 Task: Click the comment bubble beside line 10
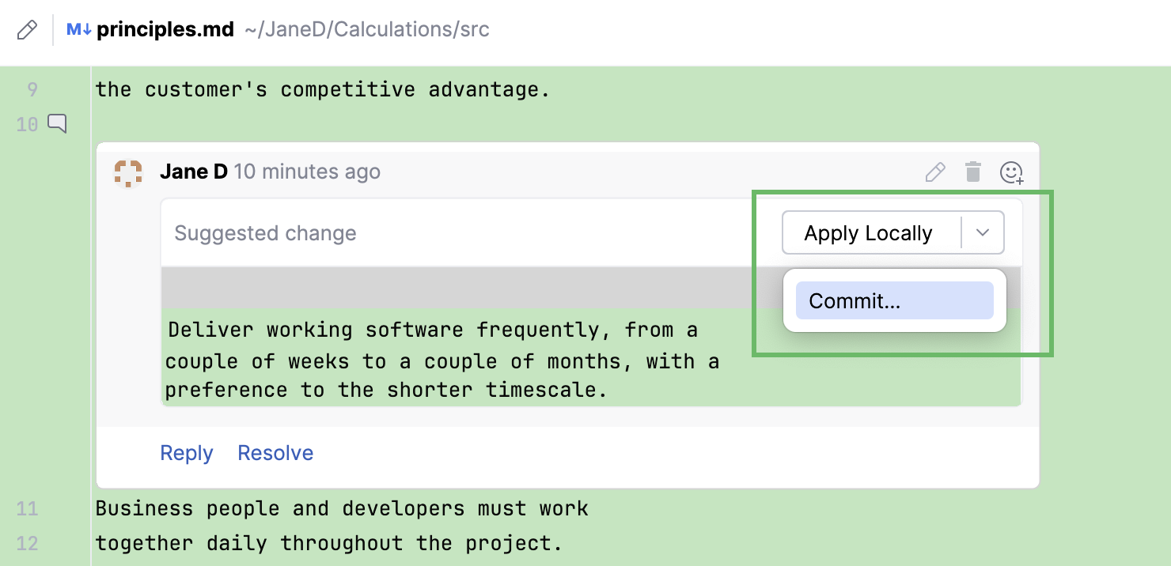tap(55, 123)
